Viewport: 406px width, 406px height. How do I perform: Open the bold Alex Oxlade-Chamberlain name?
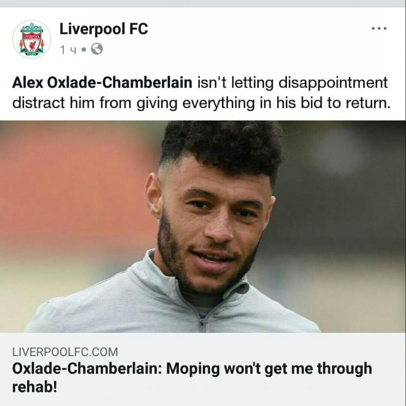click(102, 83)
